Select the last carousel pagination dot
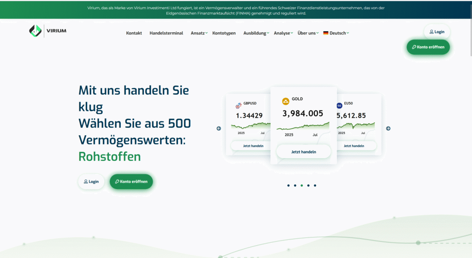472x258 pixels. 315,185
